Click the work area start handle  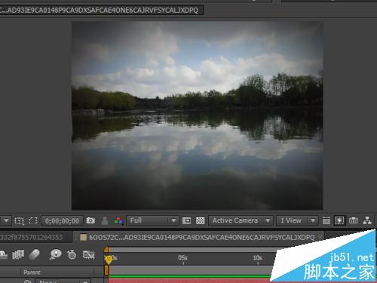pos(106,250)
